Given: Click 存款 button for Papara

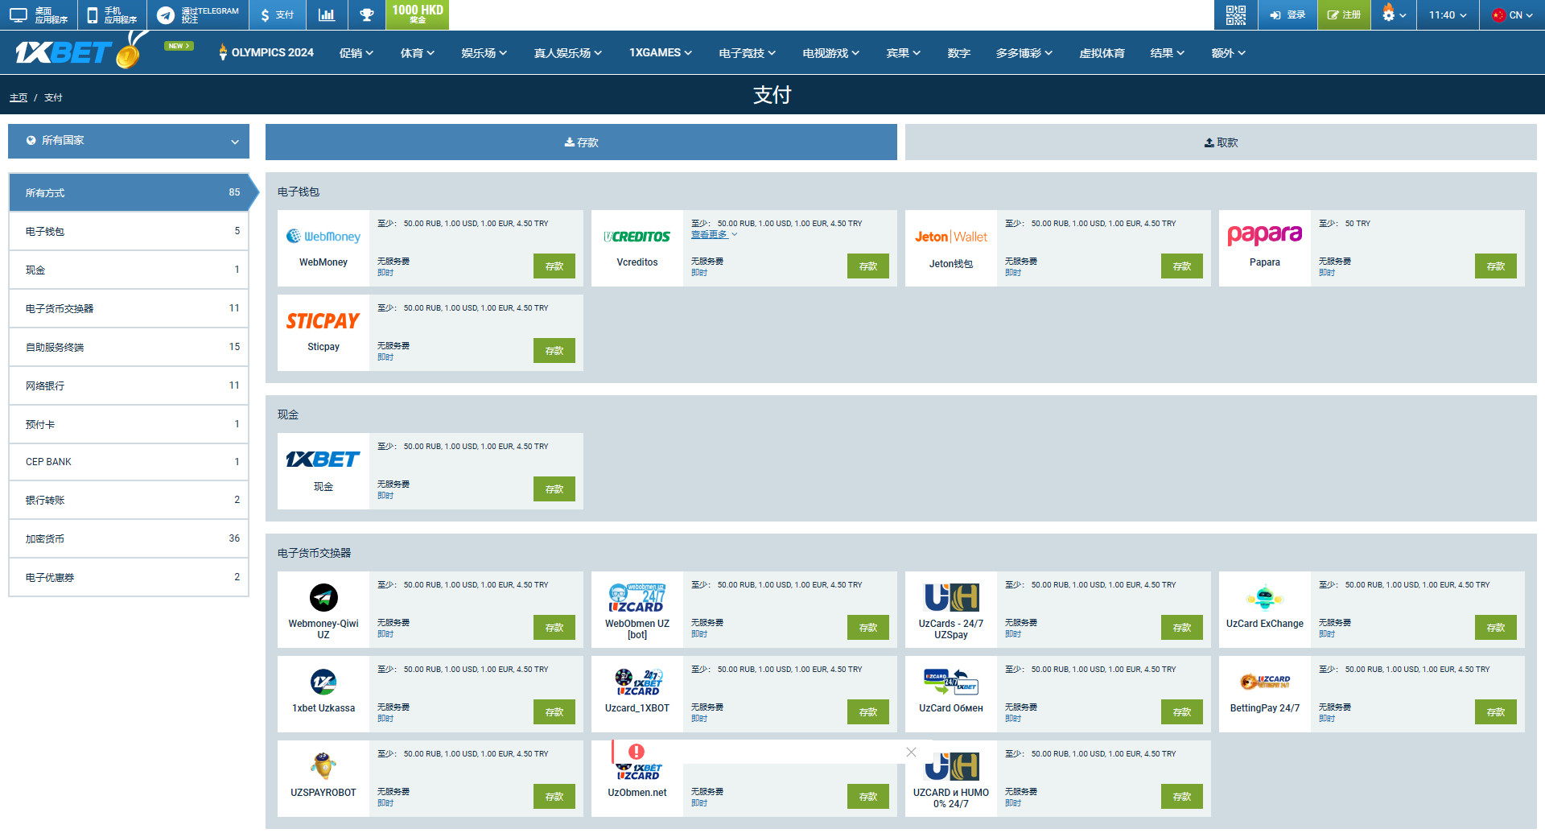Looking at the screenshot, I should [1496, 266].
